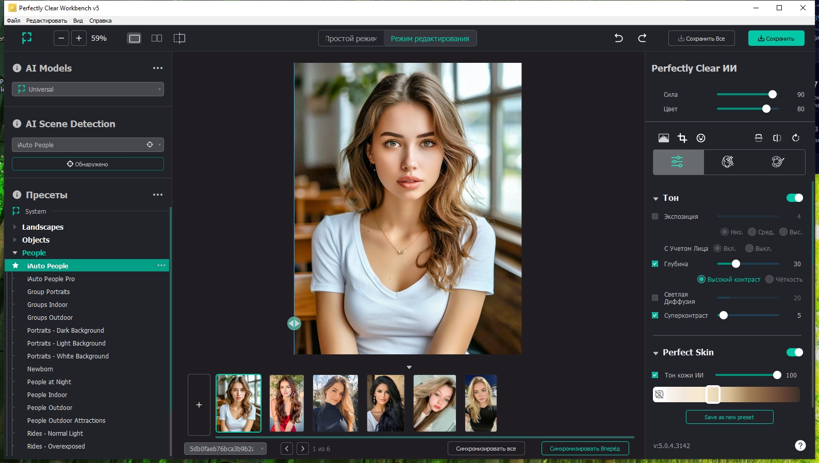Click the Сохранить button
The width and height of the screenshot is (819, 463).
click(776, 39)
